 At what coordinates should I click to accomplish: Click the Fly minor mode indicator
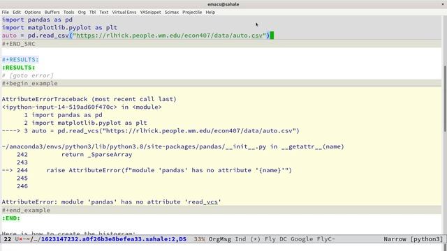click(270, 239)
